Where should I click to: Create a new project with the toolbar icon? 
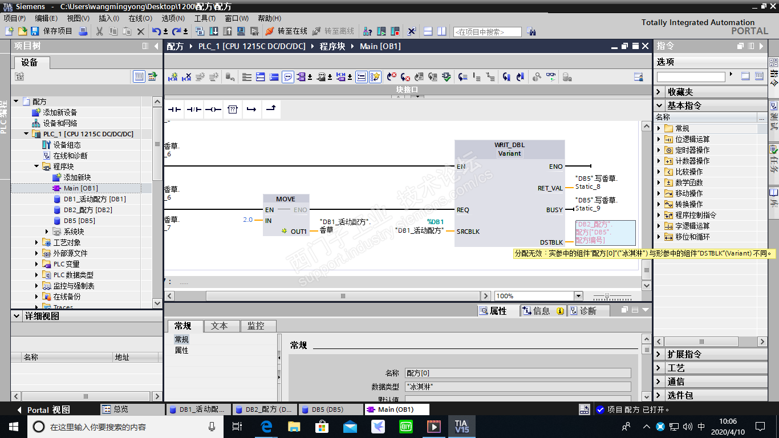click(10, 31)
